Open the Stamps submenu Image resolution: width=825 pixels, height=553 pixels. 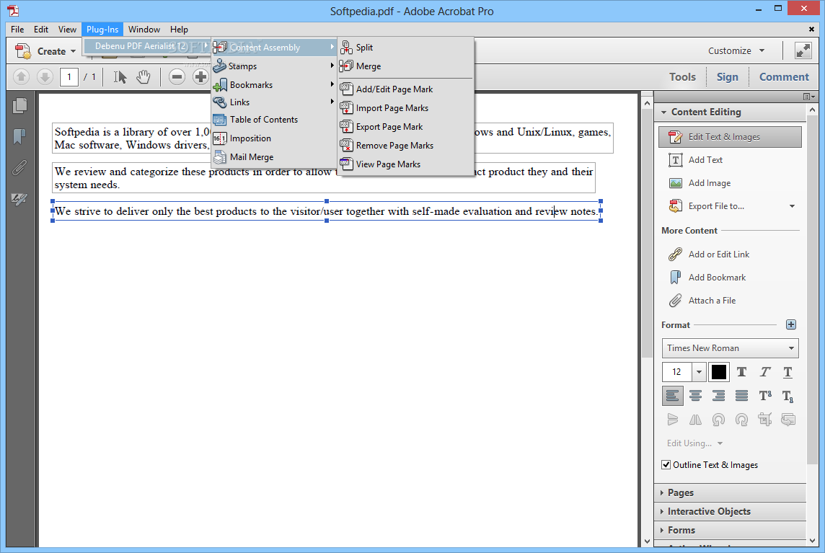[273, 66]
